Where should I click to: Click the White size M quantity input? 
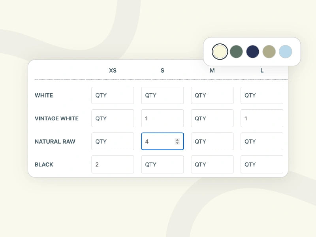(x=212, y=96)
